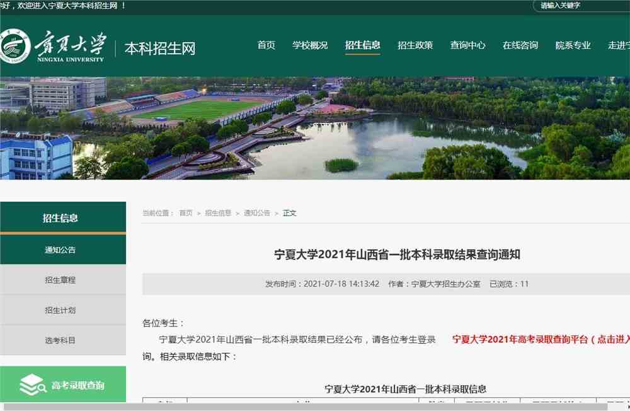Click the welcome message 欢迎进入宁夏大学本科招生网
The height and width of the screenshot is (411, 630).
click(67, 6)
